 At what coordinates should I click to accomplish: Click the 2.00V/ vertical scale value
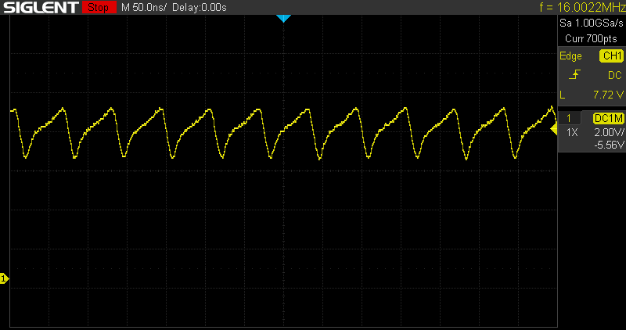(x=609, y=132)
